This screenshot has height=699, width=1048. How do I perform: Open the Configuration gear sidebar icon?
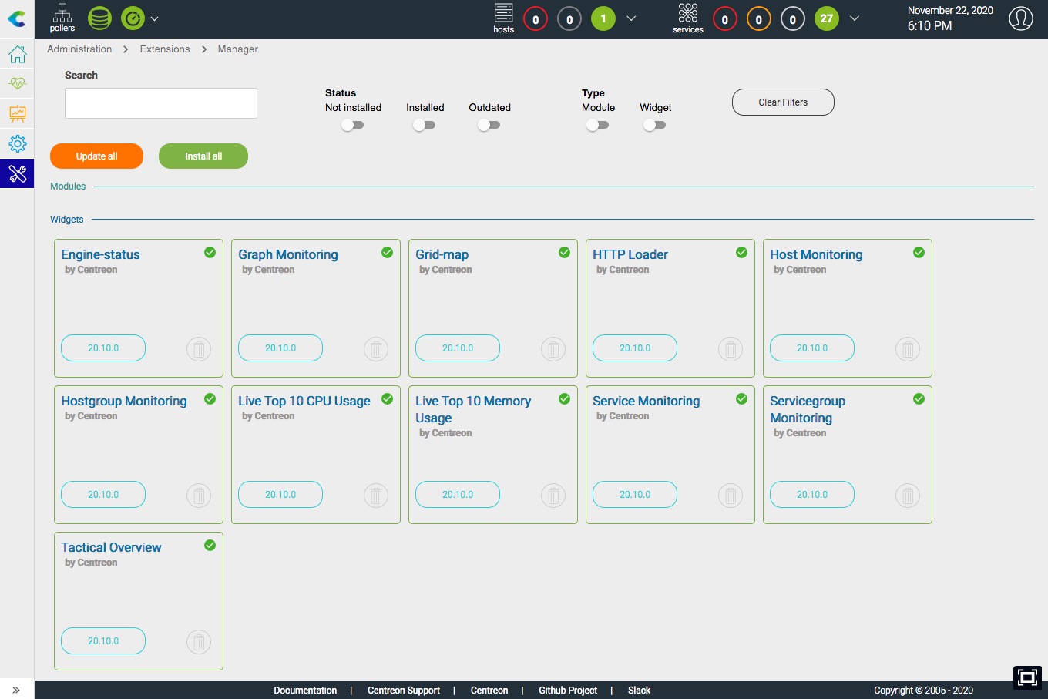click(x=17, y=143)
